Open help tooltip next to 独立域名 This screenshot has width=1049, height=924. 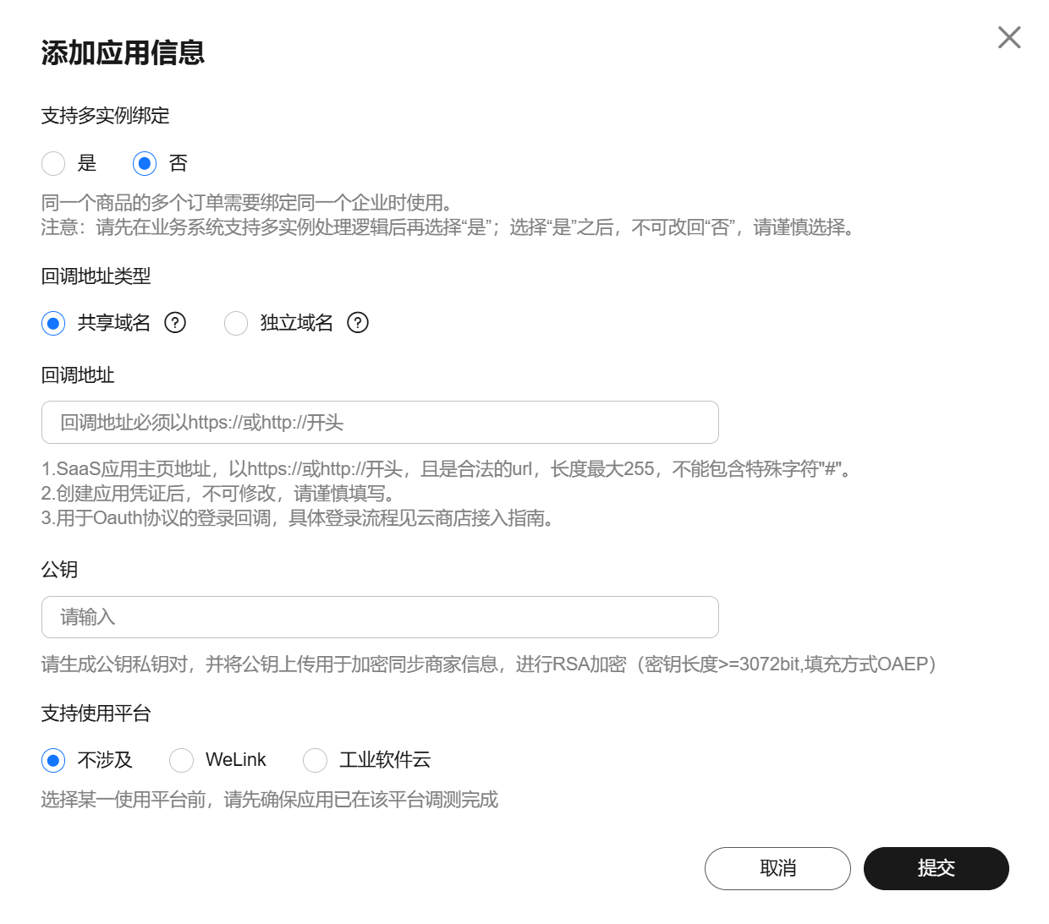(358, 323)
